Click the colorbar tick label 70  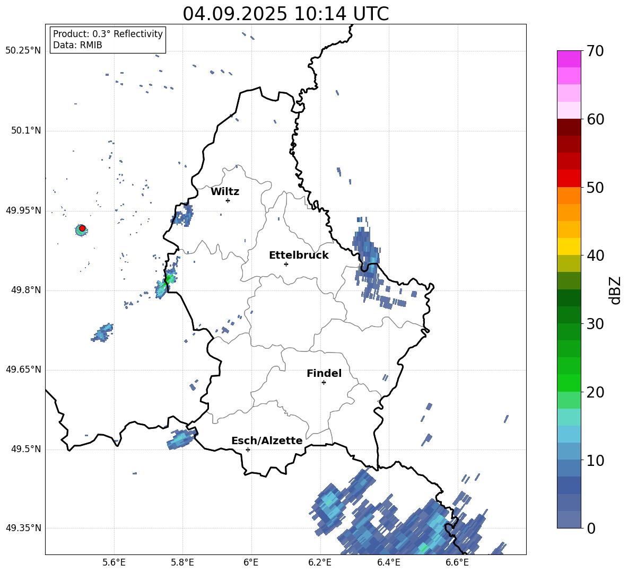click(x=595, y=51)
